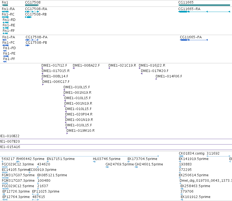
Task: Select EST EN17151.5prime
Action: tap(61, 159)
